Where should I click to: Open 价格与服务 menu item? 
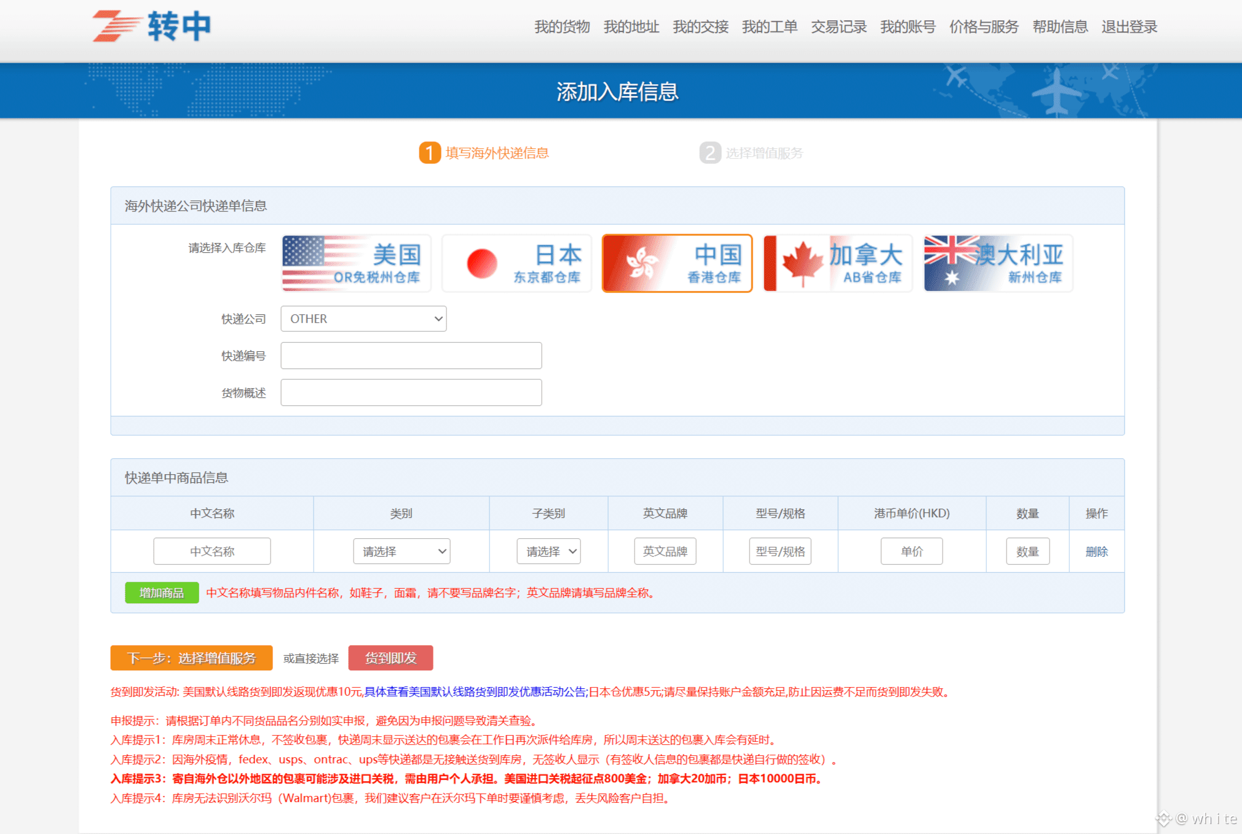(984, 27)
